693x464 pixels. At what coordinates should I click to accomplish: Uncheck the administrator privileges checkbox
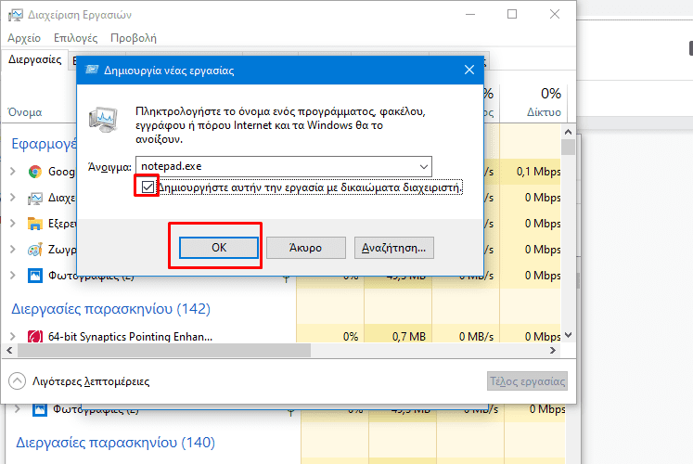(148, 187)
